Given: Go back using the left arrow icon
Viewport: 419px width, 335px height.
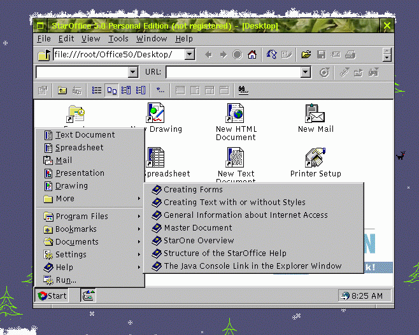Looking at the screenshot, I should pos(208,55).
